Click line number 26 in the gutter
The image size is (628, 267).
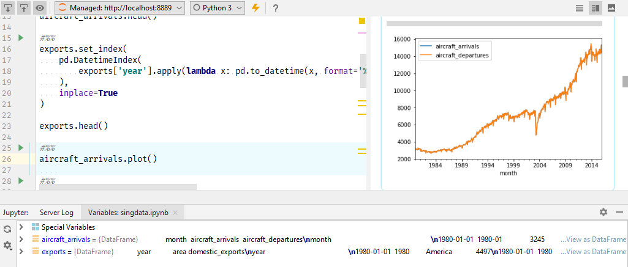7,159
